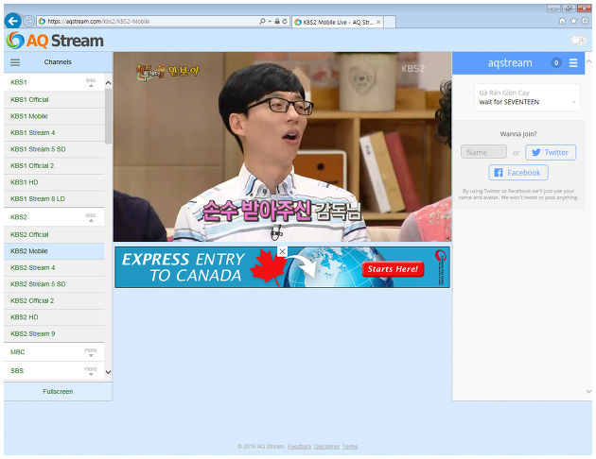
Task: Open the browser tools gear icon
Action: 585,21
